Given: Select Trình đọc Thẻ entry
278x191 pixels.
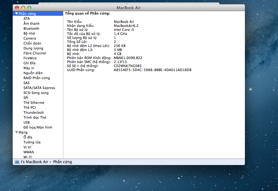Looking at the screenshot, I should coord(35,117).
